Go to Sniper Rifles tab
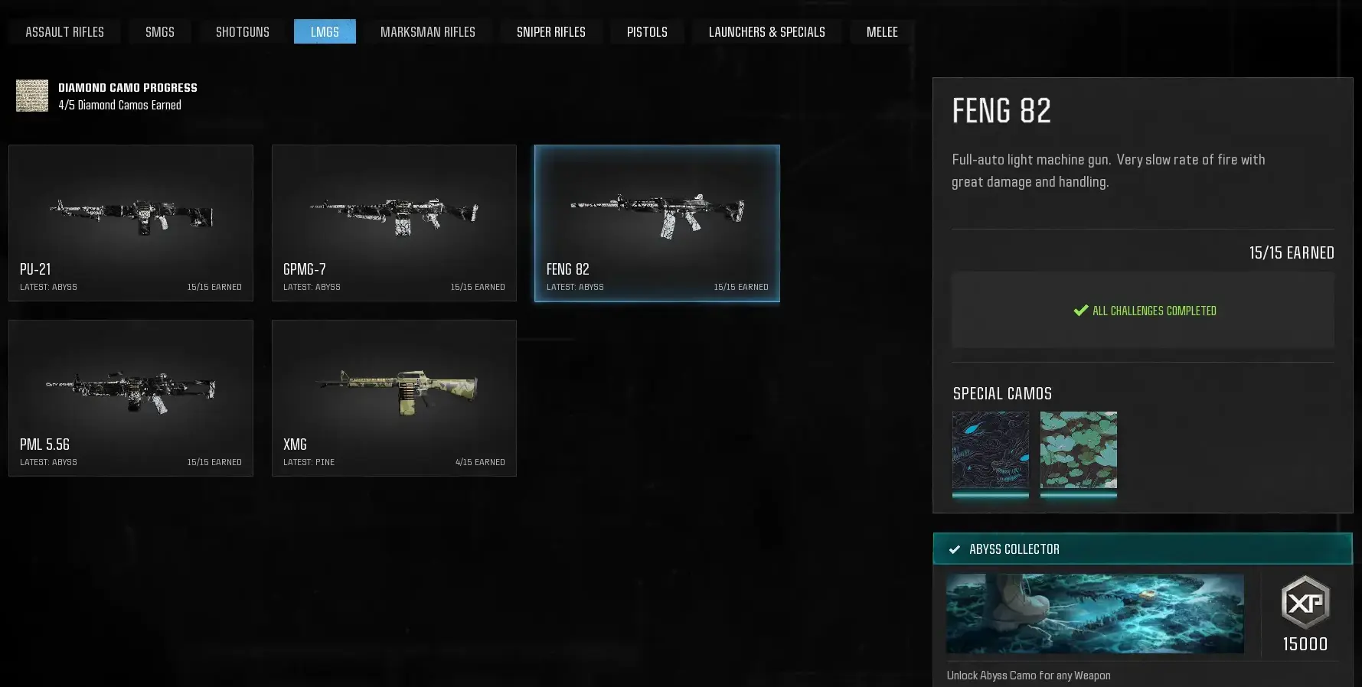 pos(551,31)
